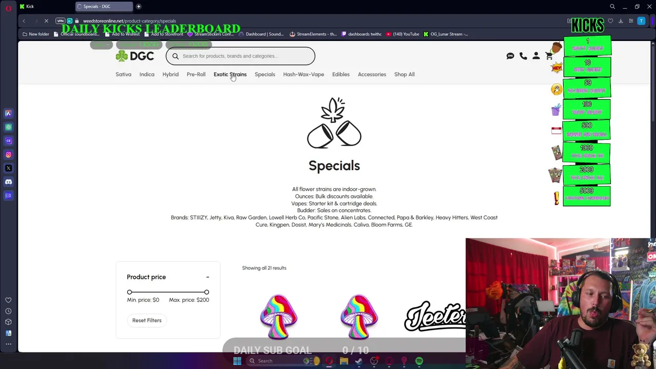Open Official soundboard bookmark
656x369 pixels.
[76, 34]
